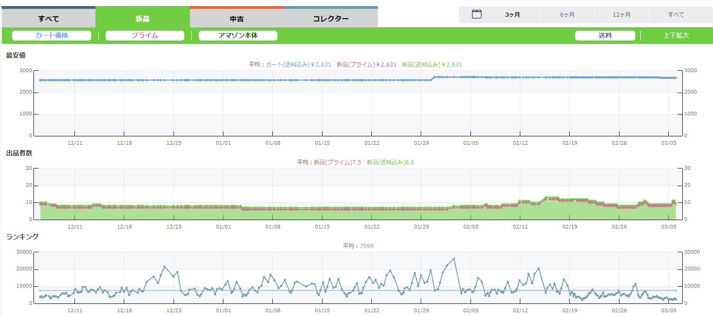Click the highest ranking peak in early February
Viewport: 713px width, 316px height.
pyautogui.click(x=454, y=259)
